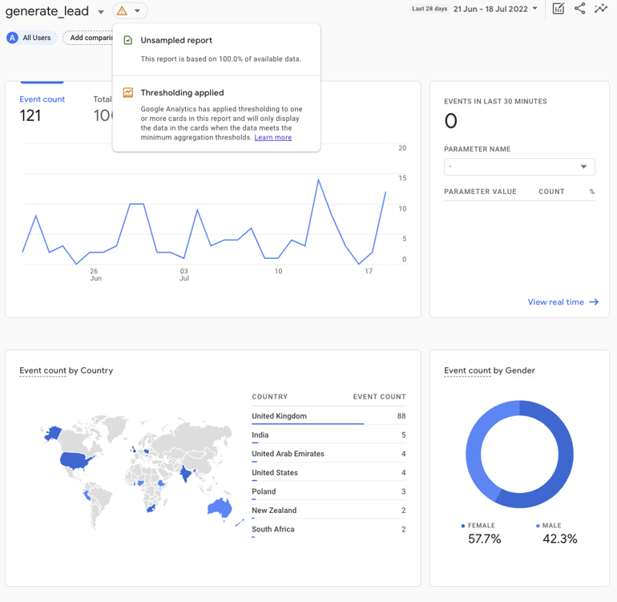Click the United States on the world map
Image resolution: width=617 pixels, height=602 pixels.
pos(75,460)
